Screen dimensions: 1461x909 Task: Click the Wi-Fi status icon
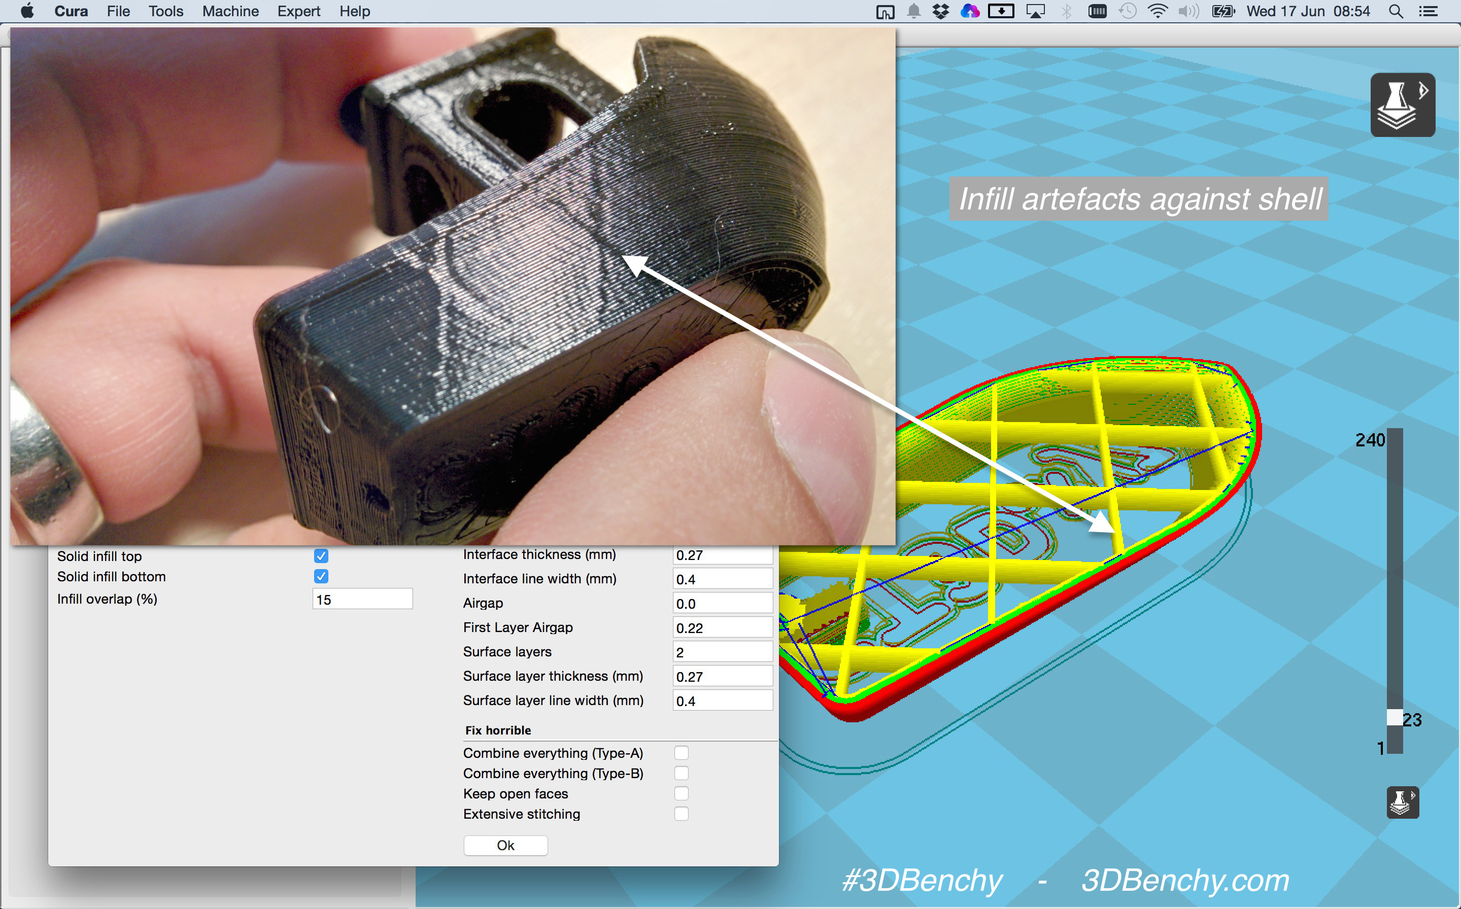pyautogui.click(x=1157, y=12)
